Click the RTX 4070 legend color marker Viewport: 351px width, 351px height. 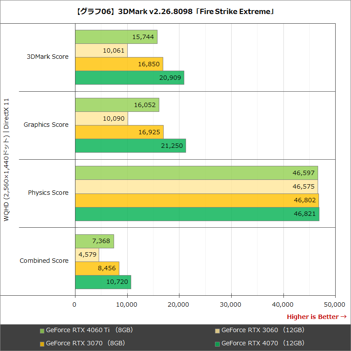217,344
